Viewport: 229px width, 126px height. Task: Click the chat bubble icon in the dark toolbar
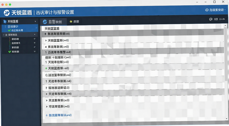tap(211, 19)
